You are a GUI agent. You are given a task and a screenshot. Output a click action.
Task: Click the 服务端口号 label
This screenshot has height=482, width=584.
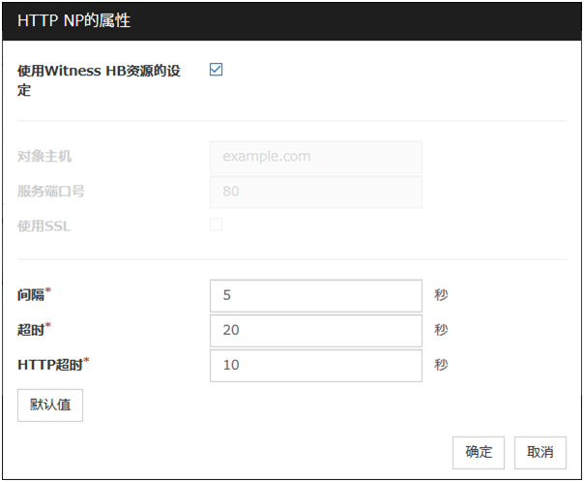point(51,191)
